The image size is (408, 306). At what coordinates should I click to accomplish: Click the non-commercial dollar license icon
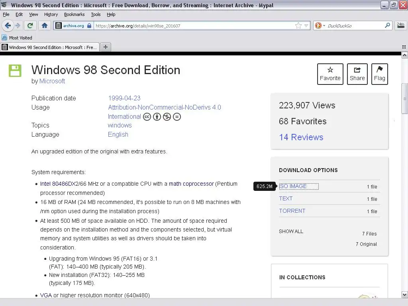coord(167,117)
